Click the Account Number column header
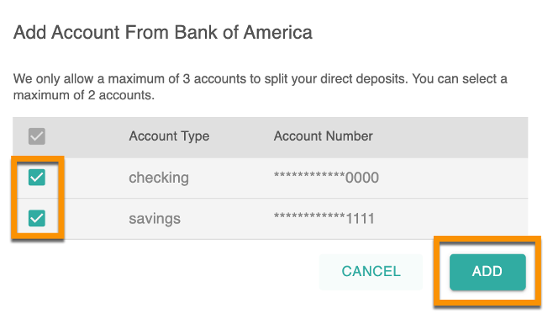 (323, 136)
